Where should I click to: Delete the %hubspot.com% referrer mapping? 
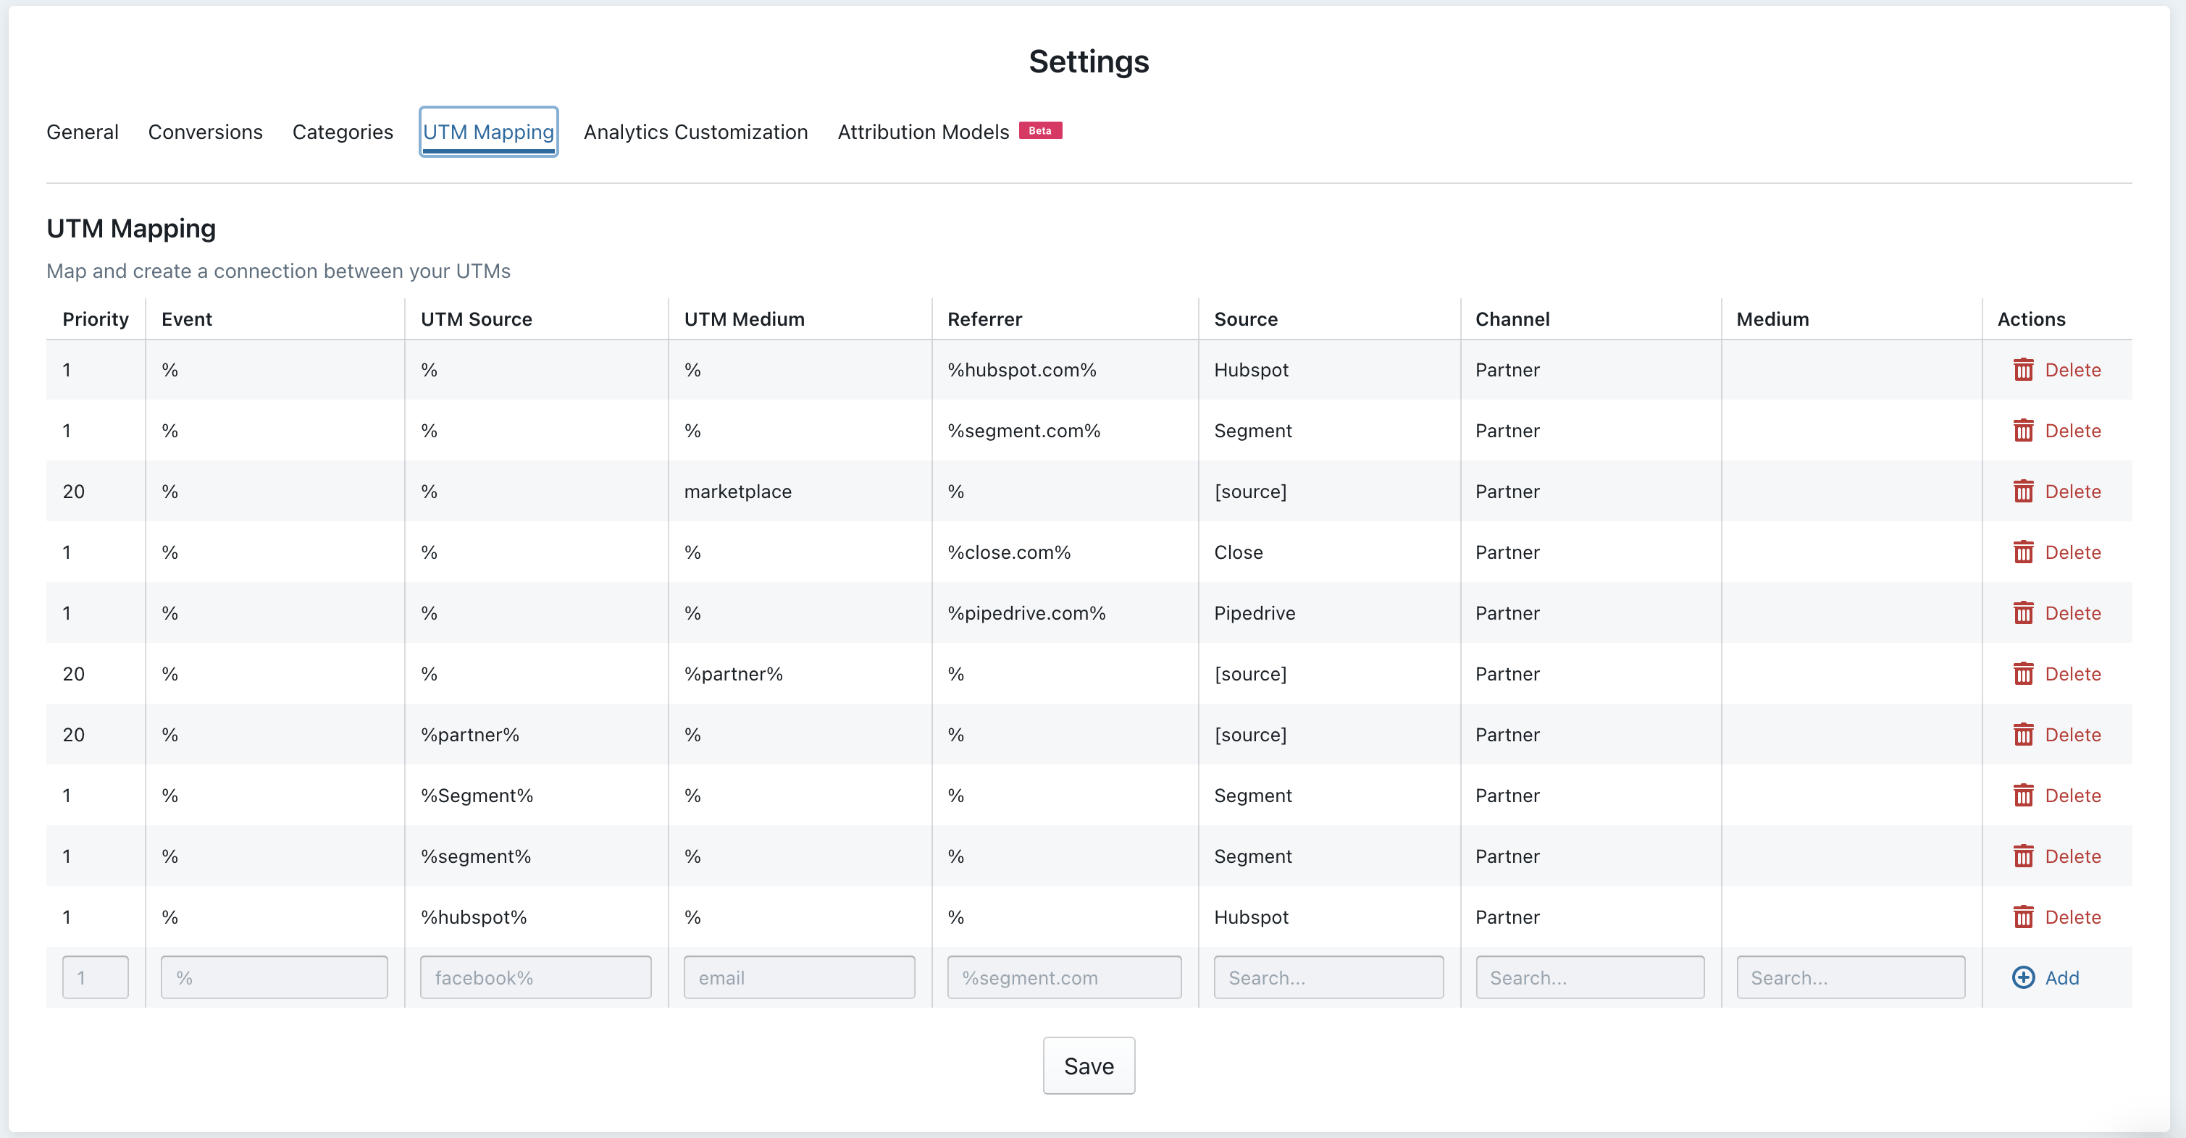[2057, 370]
